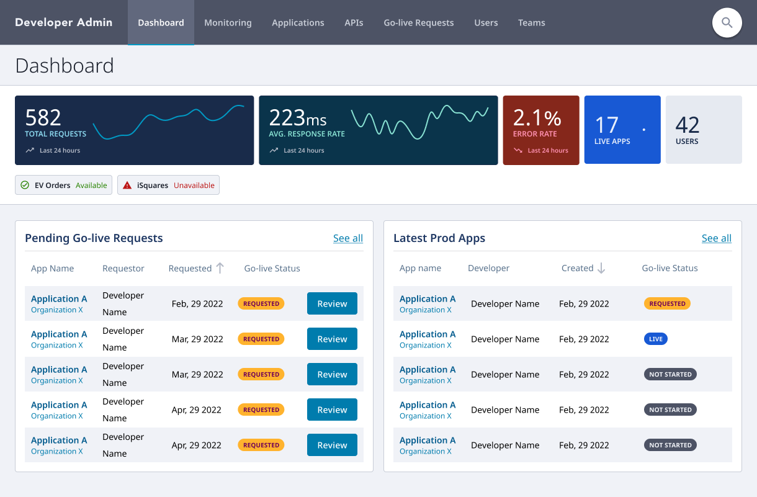The image size is (757, 497).
Task: See all Pending Go-live Requests
Action: tap(347, 238)
